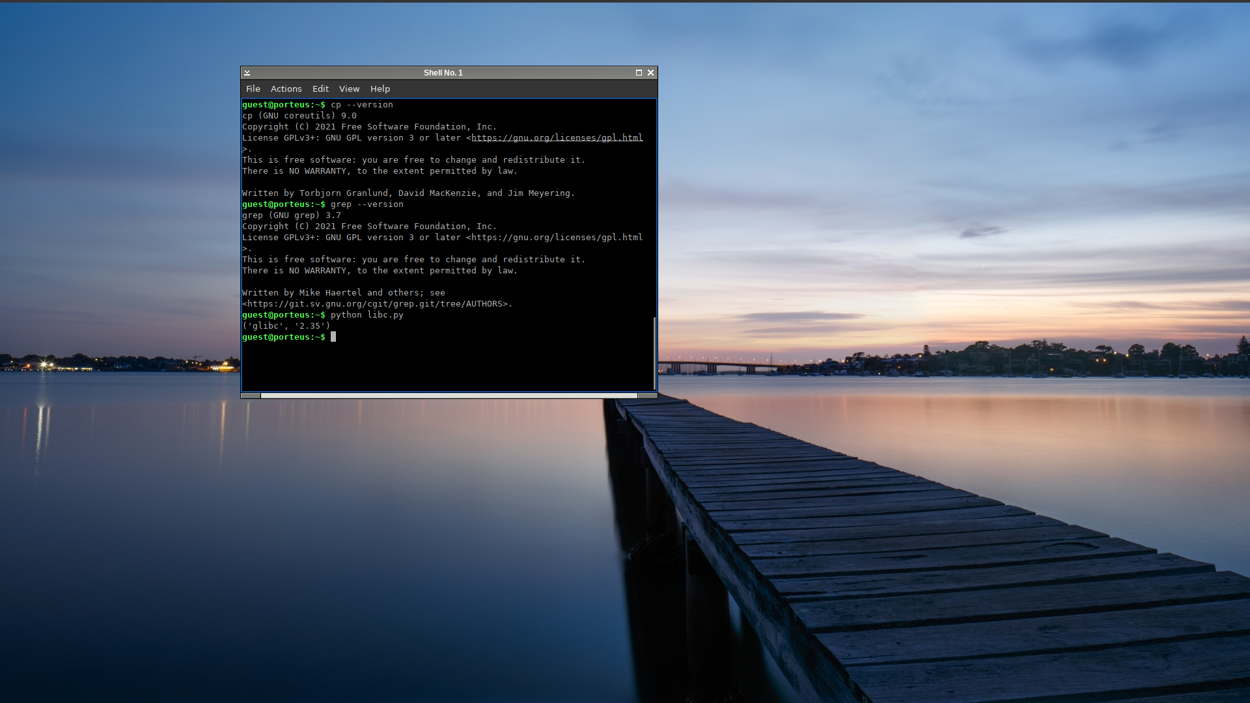This screenshot has height=703, width=1250.
Task: Open the View menu
Action: [x=349, y=89]
